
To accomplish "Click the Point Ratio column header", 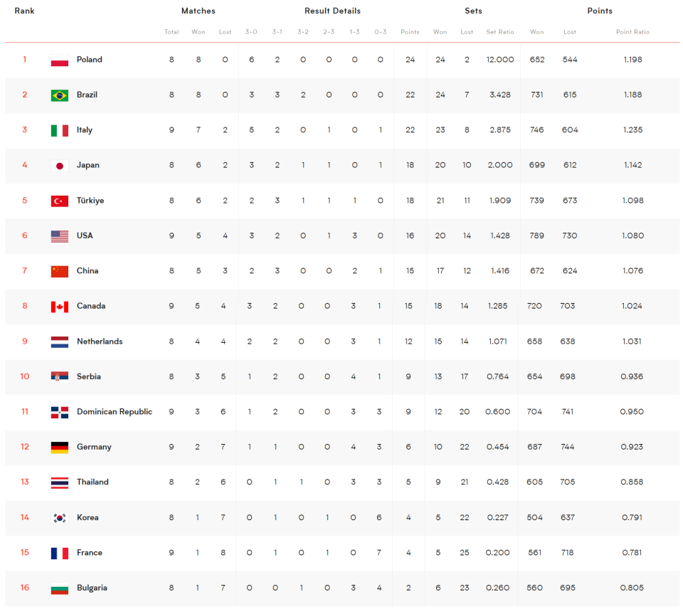I will coord(632,32).
